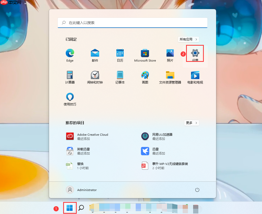Open the 计算器 calculator
The height and width of the screenshot is (214, 262).
[x=70, y=75]
